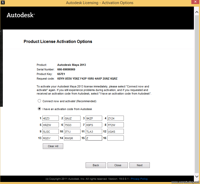Click activation code field 6 containing 75G3
Screen dimensions: 200x184
click(72, 125)
